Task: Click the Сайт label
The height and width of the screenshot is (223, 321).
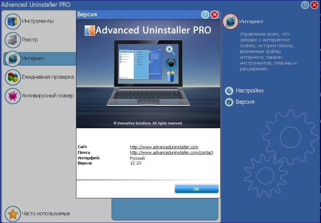Action: click(82, 147)
